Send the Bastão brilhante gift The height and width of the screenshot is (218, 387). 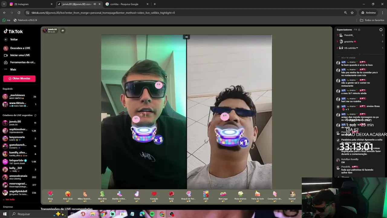pos(119,196)
